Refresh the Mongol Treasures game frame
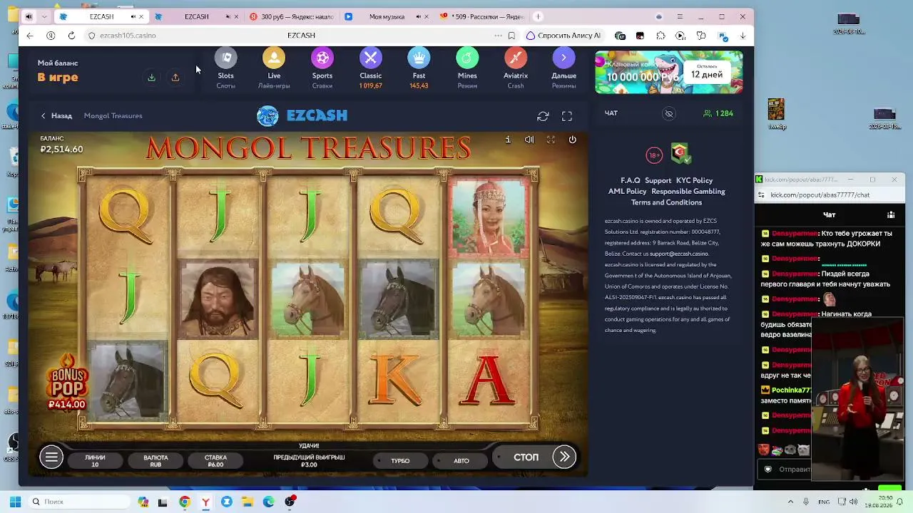The width and height of the screenshot is (913, 513). 543,116
